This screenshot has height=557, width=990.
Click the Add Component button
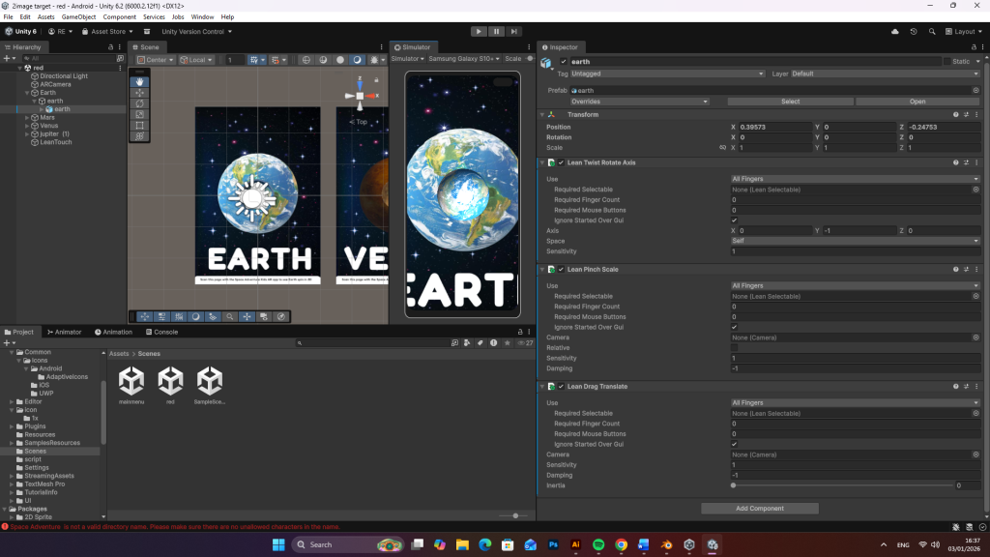760,508
